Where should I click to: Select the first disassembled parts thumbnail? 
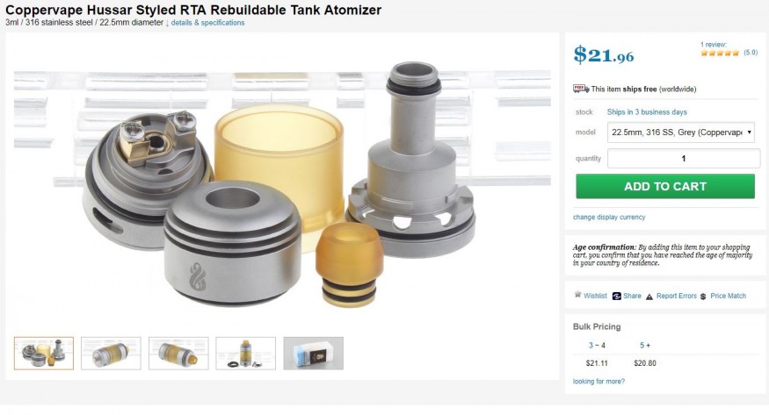point(44,354)
